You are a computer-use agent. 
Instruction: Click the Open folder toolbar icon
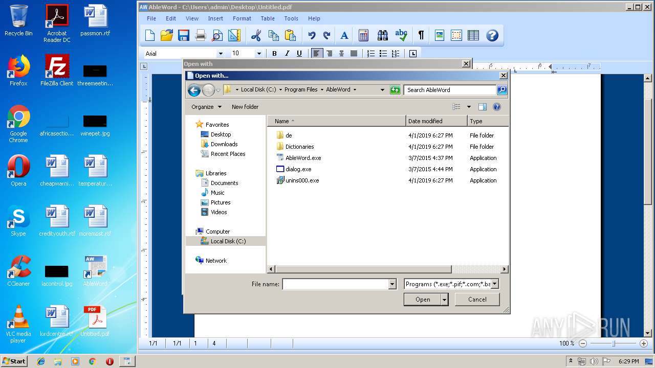[x=167, y=35]
